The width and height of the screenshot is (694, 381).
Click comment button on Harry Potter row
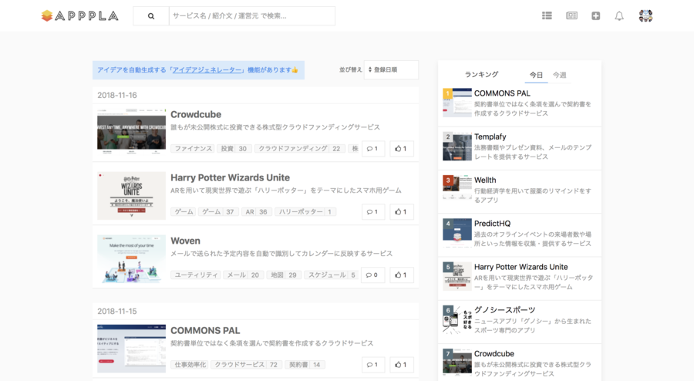pyautogui.click(x=372, y=212)
